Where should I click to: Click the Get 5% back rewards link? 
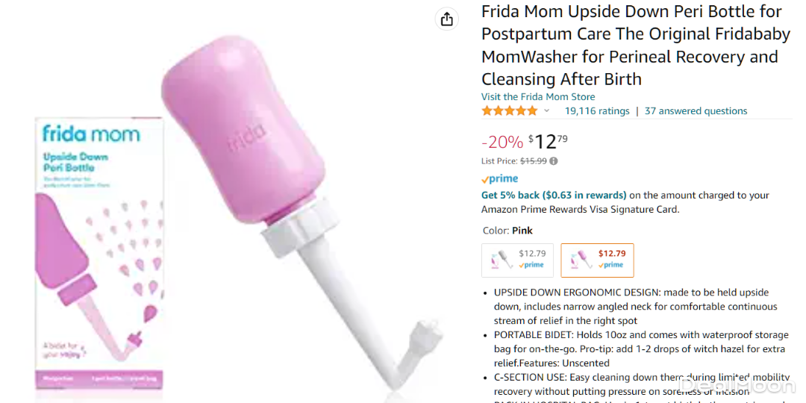[554, 196]
